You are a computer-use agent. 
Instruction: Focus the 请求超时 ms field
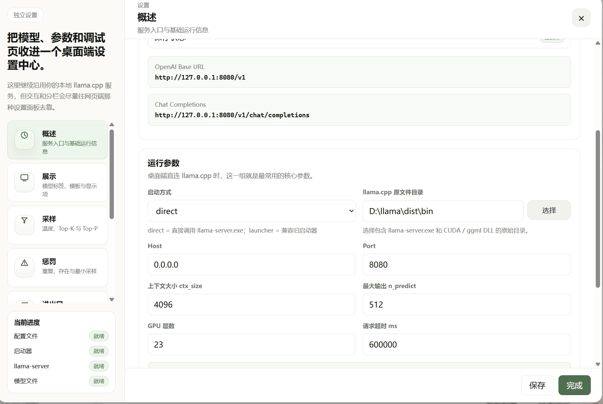(x=467, y=345)
